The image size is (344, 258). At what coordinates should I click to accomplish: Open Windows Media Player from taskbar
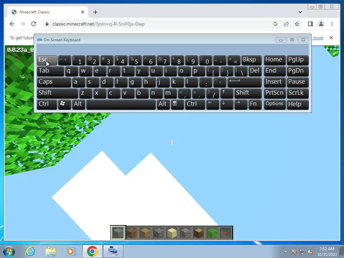tap(71, 251)
